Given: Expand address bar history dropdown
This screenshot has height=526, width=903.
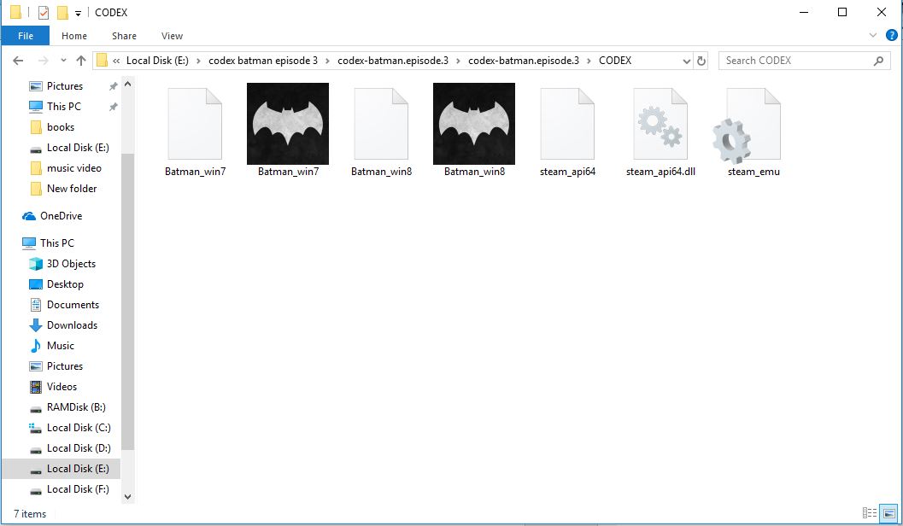Looking at the screenshot, I should click(687, 61).
